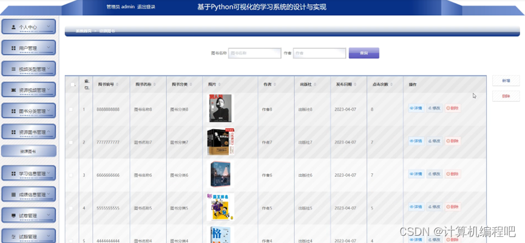Expand 资源视频管理 with its chevron arrow
525x243 pixels.
[x=49, y=89]
